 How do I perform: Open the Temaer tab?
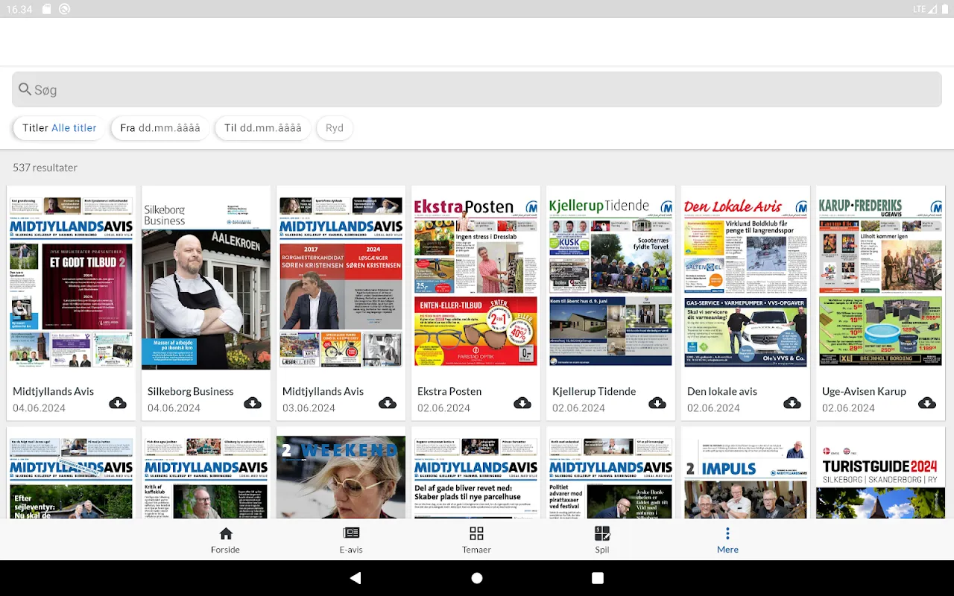(x=476, y=540)
